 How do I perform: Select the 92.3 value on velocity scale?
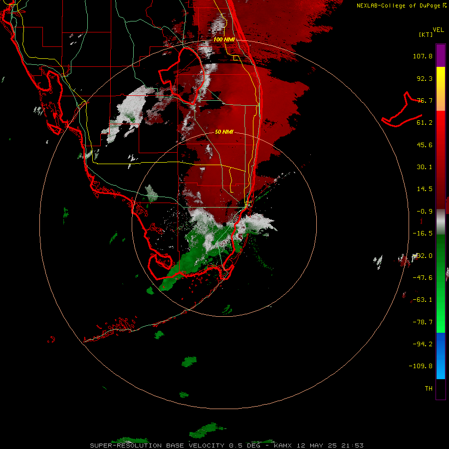[425, 78]
